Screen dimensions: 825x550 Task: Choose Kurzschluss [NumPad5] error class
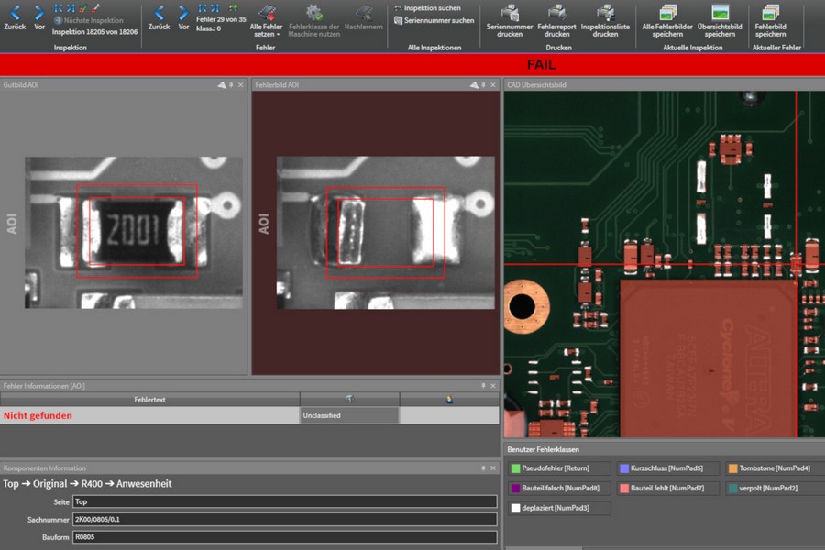pos(665,468)
